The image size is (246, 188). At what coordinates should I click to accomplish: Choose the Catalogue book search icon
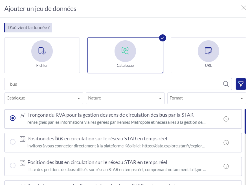tap(125, 51)
